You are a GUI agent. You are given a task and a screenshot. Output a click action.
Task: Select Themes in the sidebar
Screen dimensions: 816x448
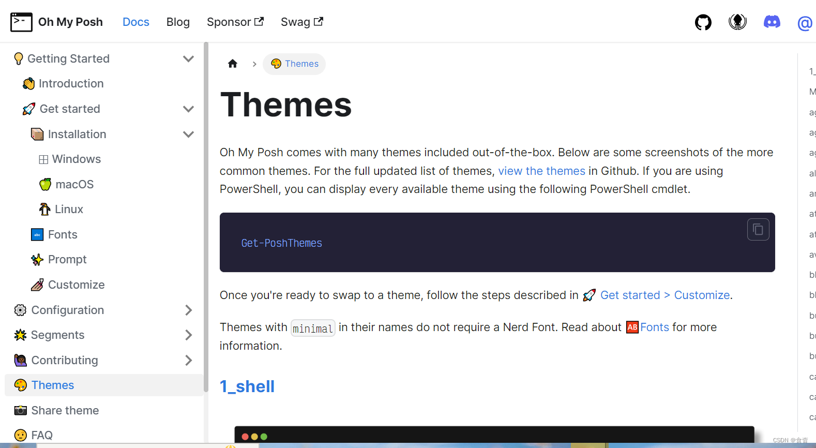click(104, 385)
